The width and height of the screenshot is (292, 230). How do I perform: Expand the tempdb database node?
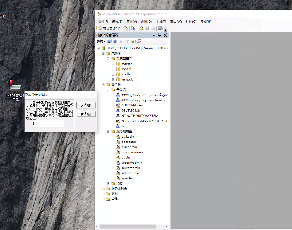point(113,79)
